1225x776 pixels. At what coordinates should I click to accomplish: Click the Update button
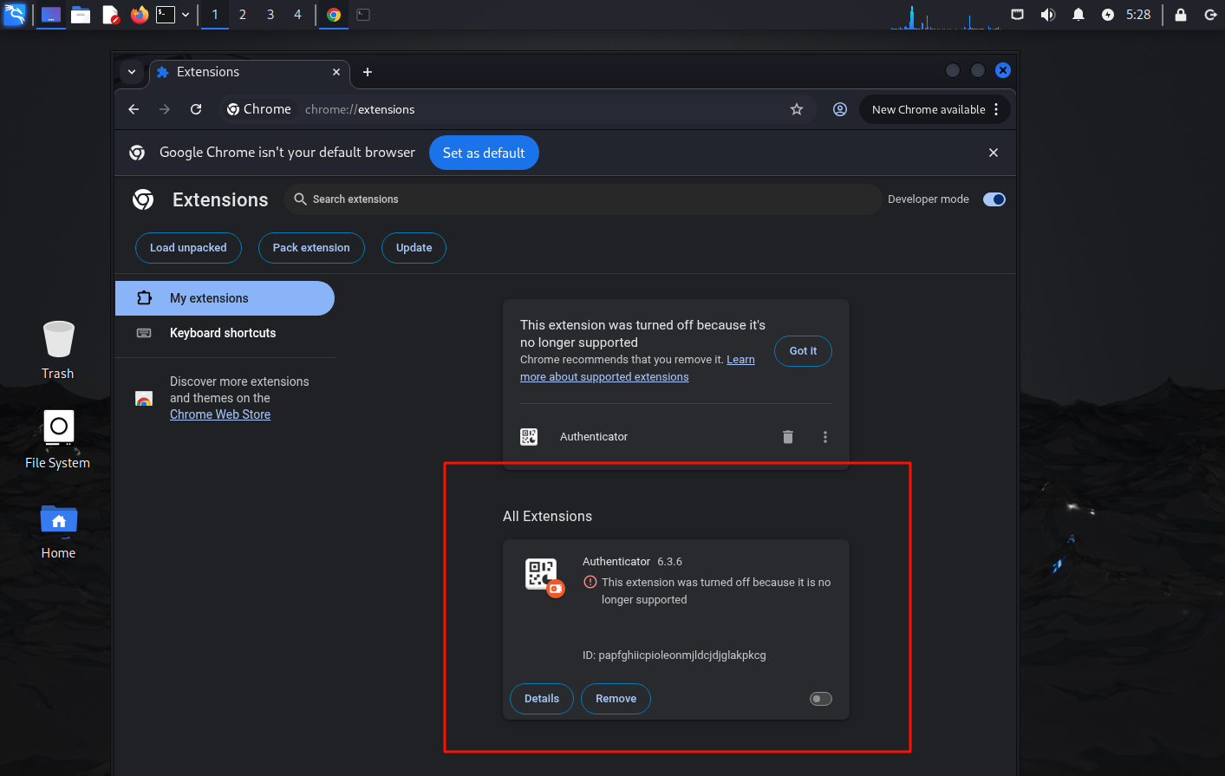pyautogui.click(x=414, y=248)
